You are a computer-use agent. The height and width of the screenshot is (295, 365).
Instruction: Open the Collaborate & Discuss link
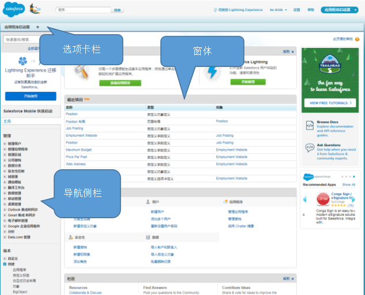pos(85,293)
